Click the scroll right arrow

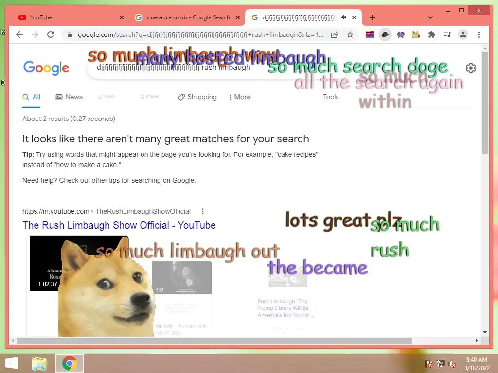pos(477,340)
